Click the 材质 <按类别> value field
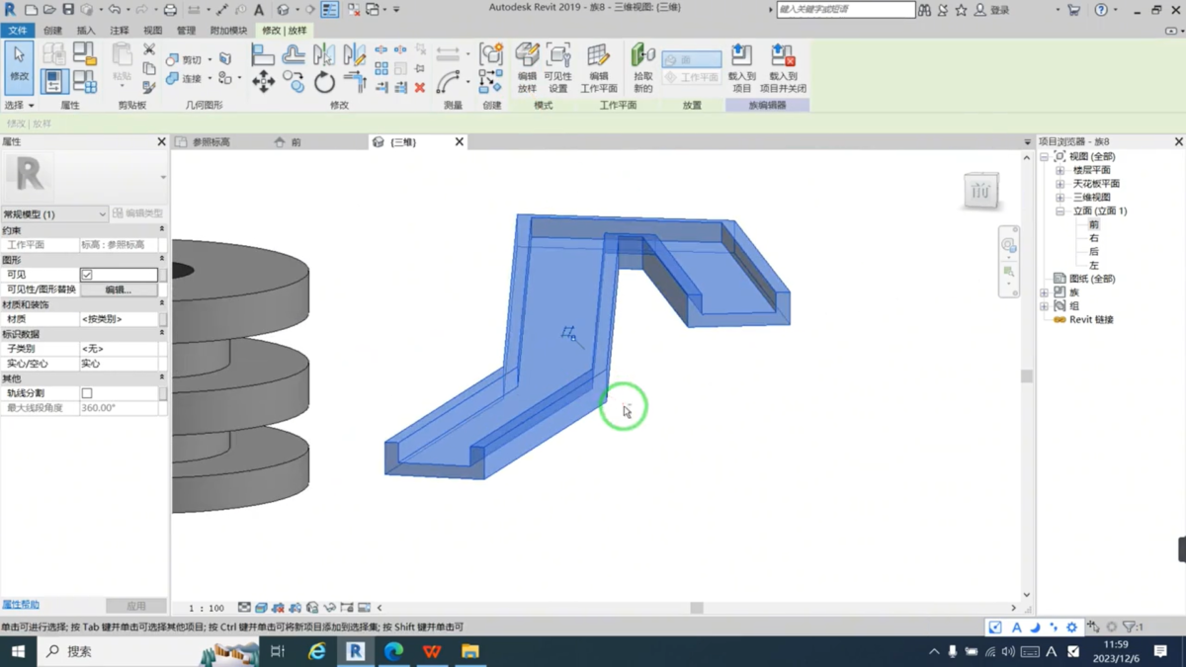 (x=119, y=319)
